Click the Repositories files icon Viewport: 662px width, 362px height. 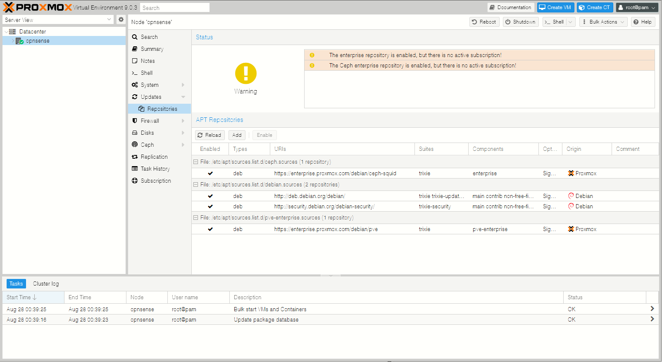141,109
